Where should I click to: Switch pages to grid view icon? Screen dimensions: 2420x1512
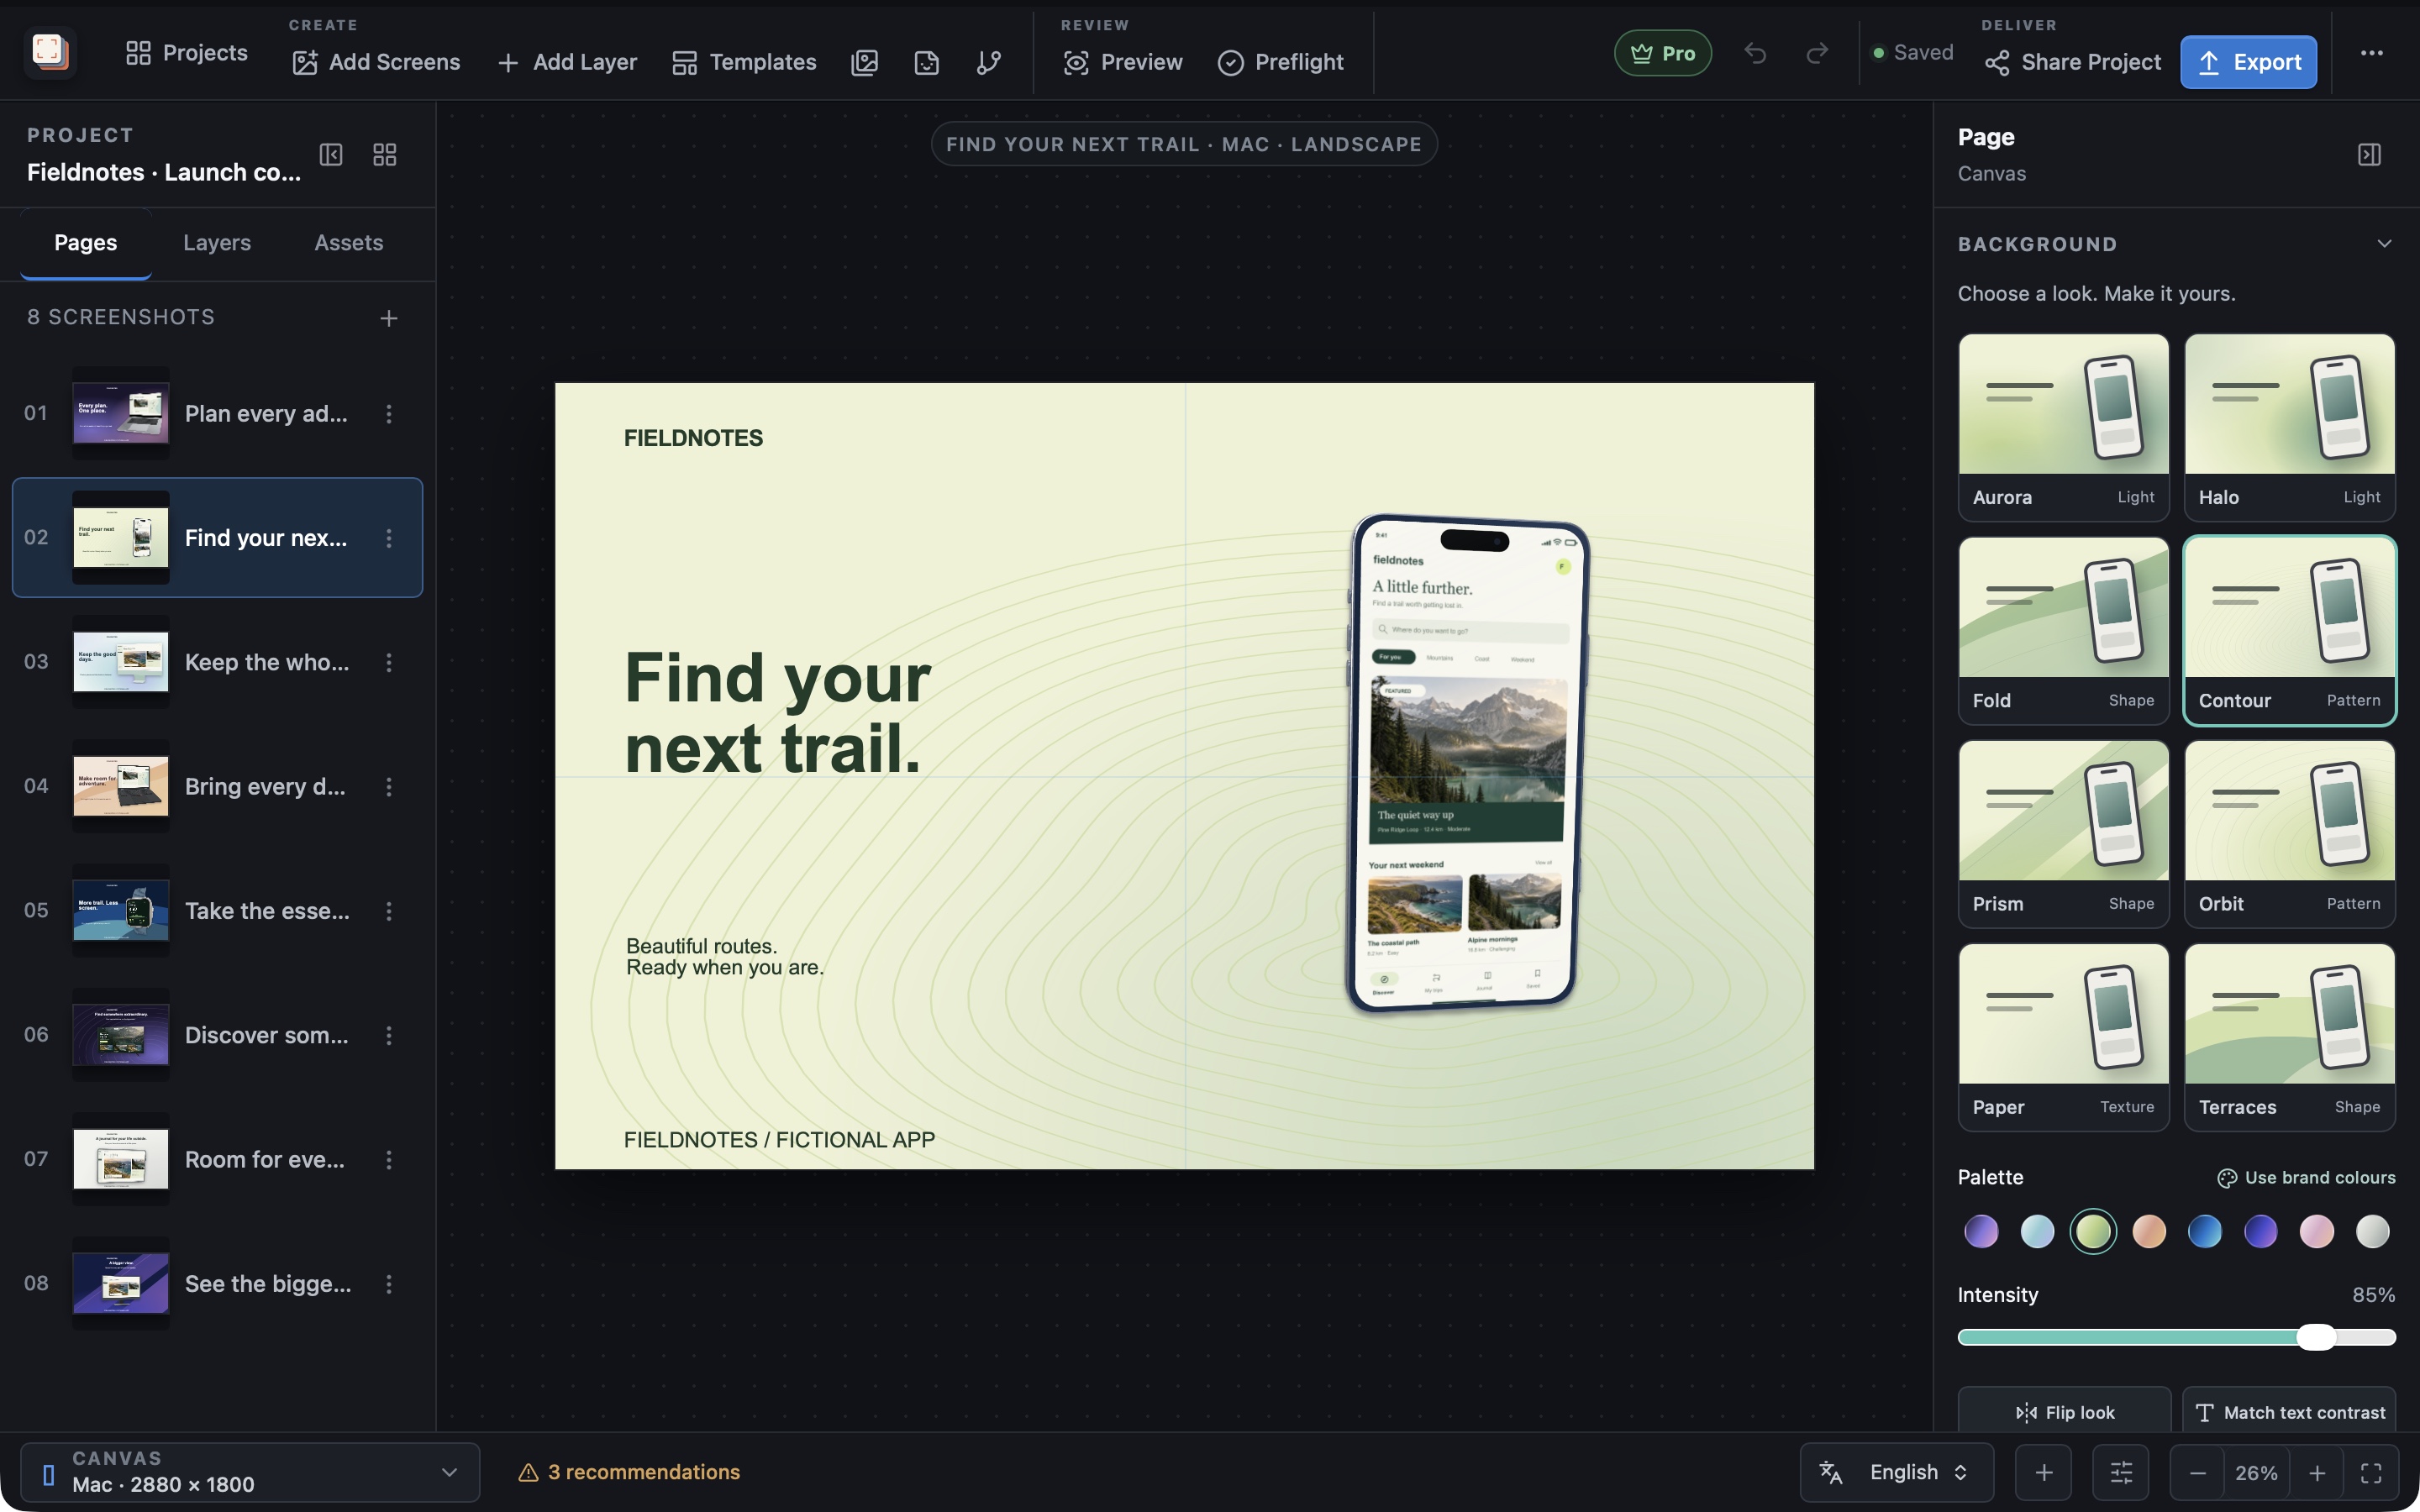point(385,155)
